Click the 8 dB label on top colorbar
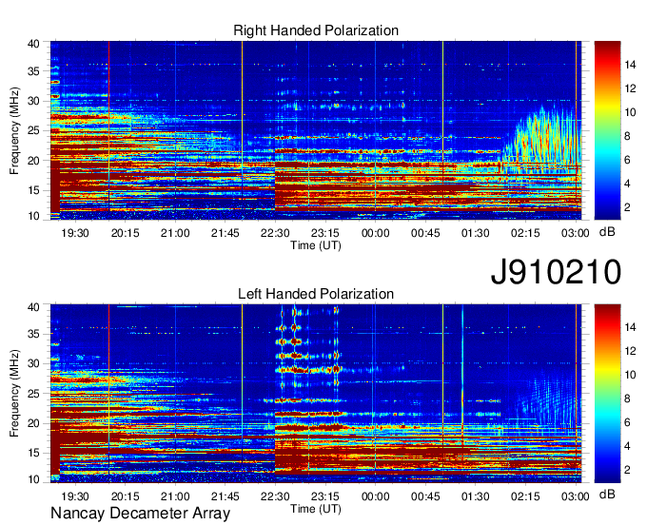 click(627, 136)
